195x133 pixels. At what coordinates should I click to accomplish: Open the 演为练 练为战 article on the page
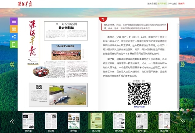tap(58, 95)
